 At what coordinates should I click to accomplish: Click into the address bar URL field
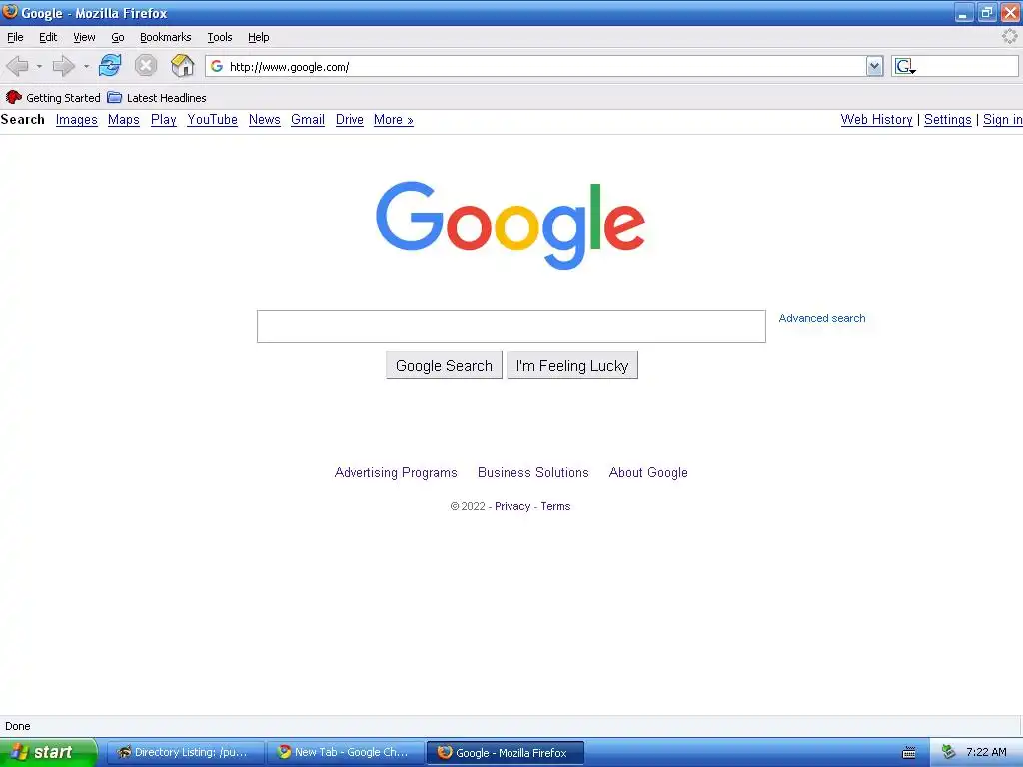(x=544, y=67)
